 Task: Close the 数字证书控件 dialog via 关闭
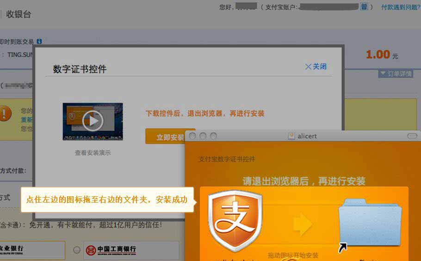click(x=316, y=66)
